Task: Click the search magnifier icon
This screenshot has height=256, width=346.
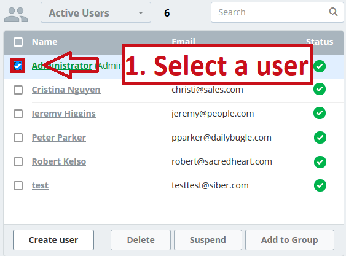Action: coord(333,12)
